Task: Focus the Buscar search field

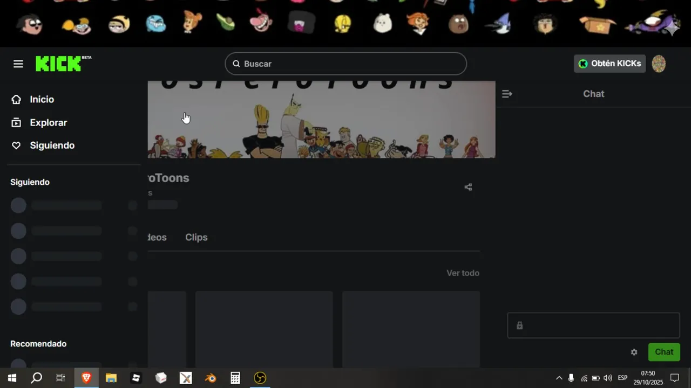Action: [345, 64]
